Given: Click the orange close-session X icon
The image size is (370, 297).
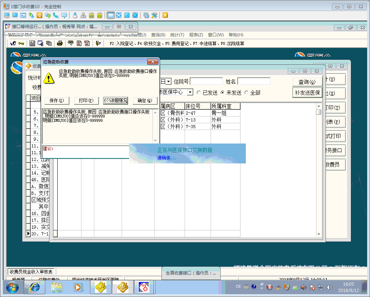Looking at the screenshot, I should (165, 15).
